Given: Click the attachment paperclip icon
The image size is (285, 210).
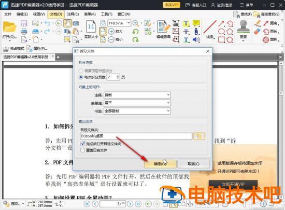Looking at the screenshot, I should pos(196,31).
